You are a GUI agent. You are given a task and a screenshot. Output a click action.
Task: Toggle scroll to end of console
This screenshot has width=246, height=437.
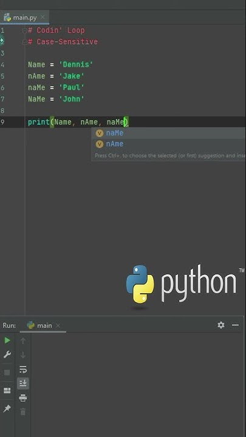[x=23, y=384]
